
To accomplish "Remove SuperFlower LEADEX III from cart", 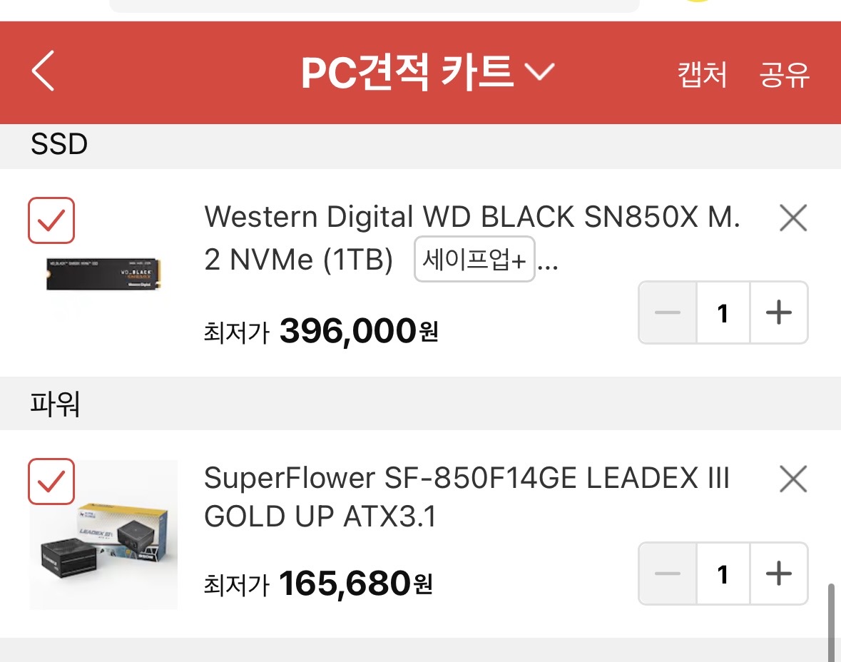I will (792, 479).
